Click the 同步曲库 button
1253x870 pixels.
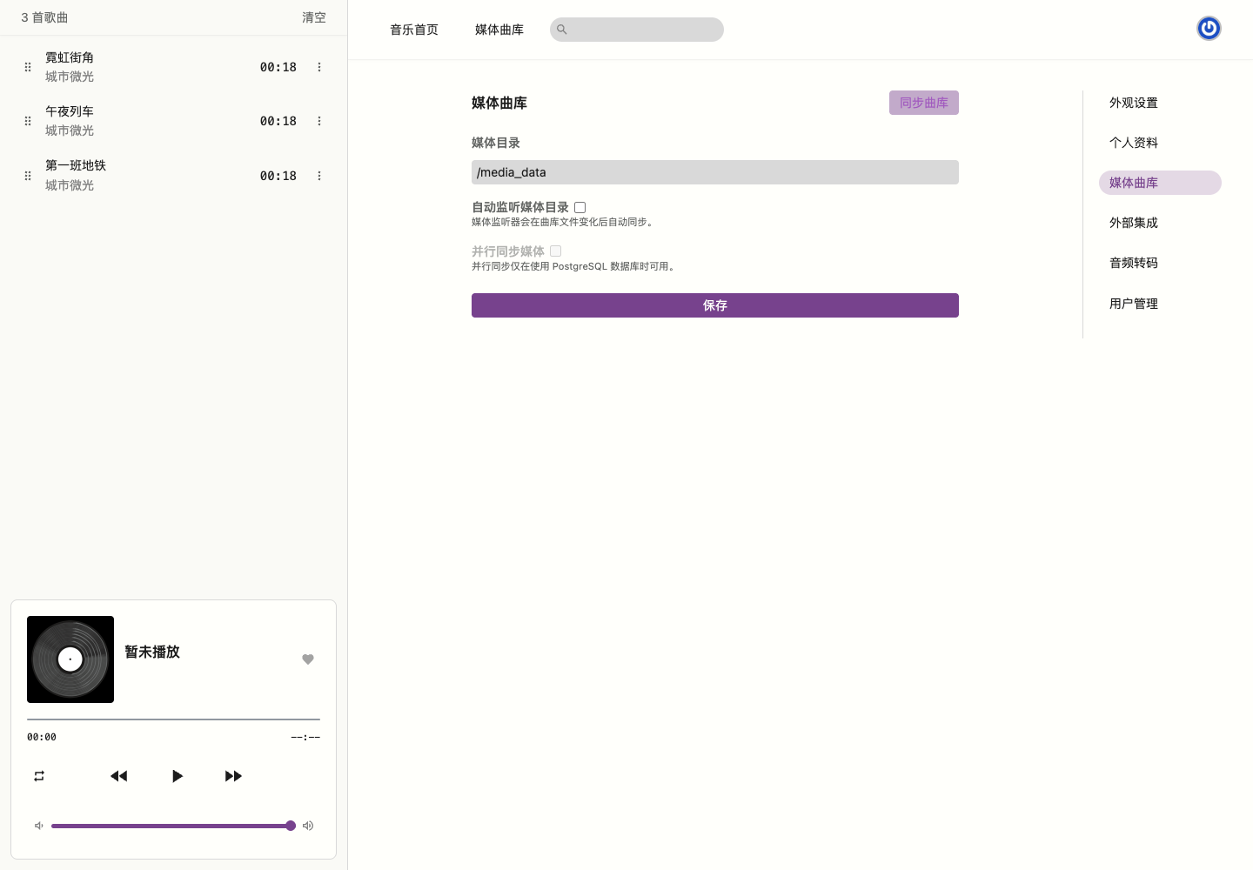coord(924,103)
